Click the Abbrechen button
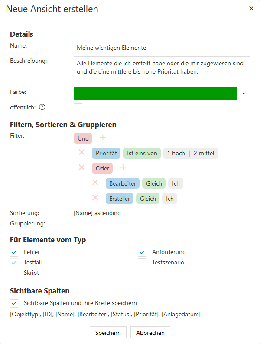This screenshot has height=344, width=260. (150, 333)
